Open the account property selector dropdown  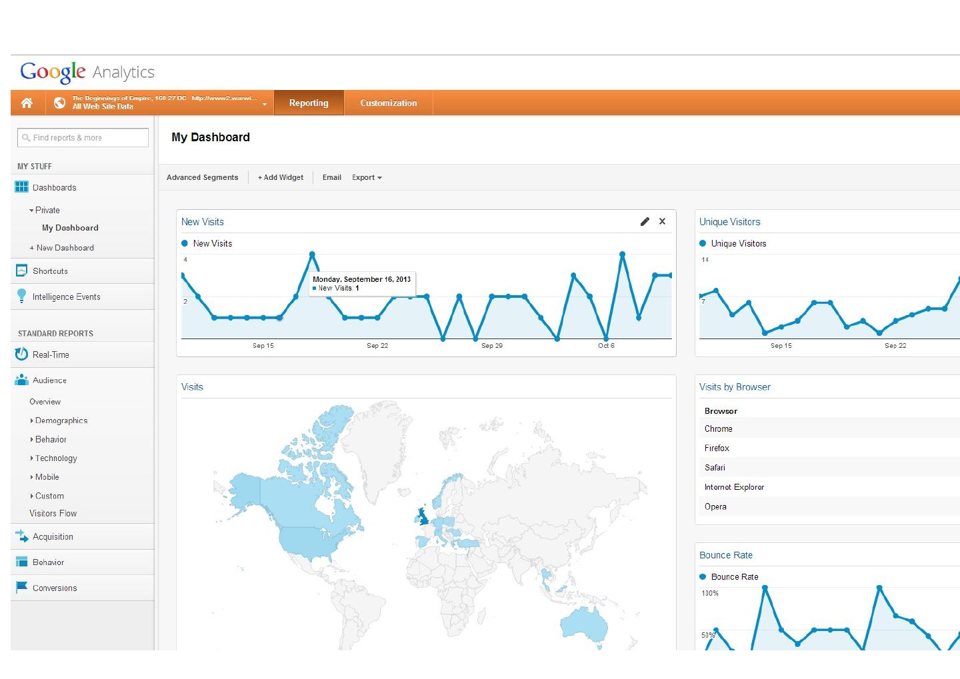(264, 104)
